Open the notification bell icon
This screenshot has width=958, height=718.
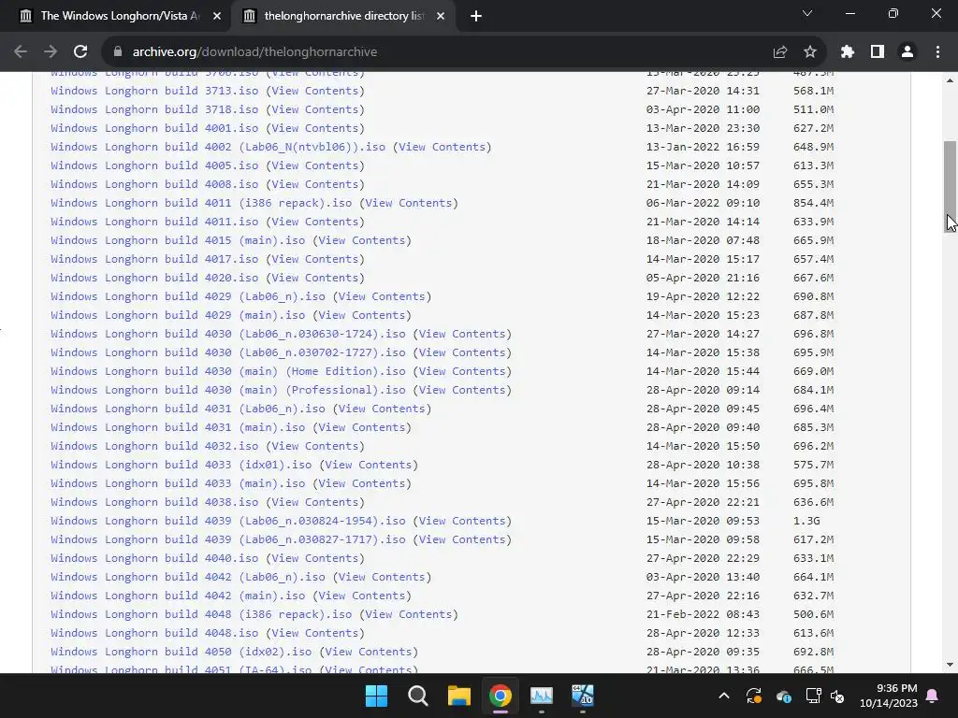point(933,696)
